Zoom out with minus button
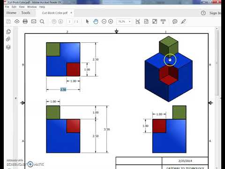 pos(104,21)
